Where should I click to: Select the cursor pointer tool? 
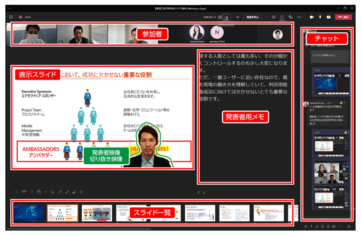[53, 192]
